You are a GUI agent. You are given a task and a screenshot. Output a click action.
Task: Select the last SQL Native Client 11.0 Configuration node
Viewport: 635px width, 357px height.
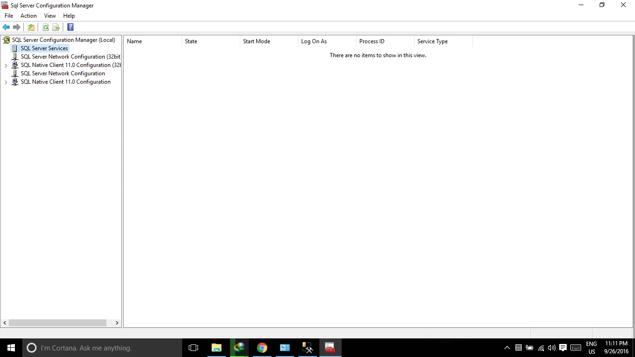[x=66, y=82]
